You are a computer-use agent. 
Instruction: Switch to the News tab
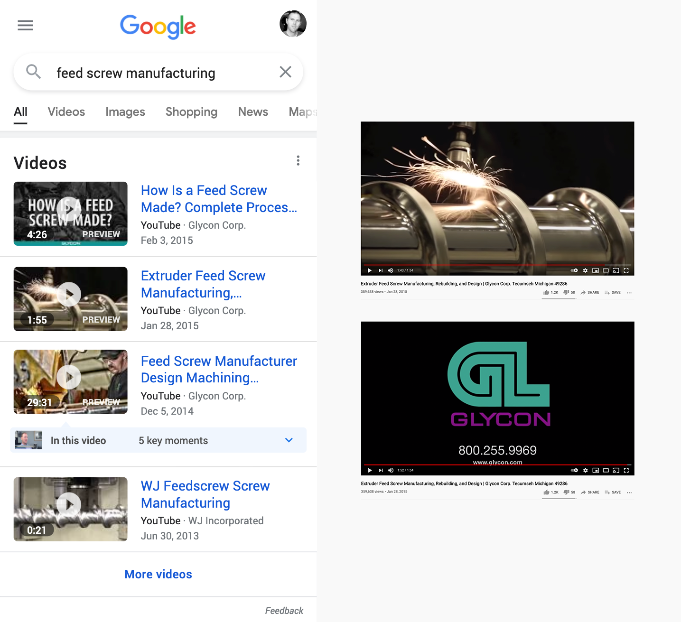click(253, 112)
